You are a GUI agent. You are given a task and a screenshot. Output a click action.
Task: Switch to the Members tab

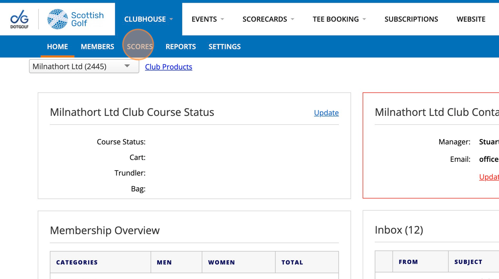click(98, 46)
